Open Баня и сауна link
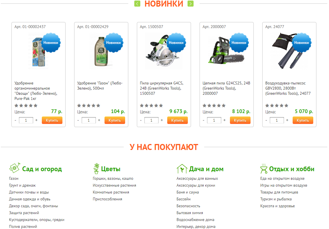 pos(188,192)
